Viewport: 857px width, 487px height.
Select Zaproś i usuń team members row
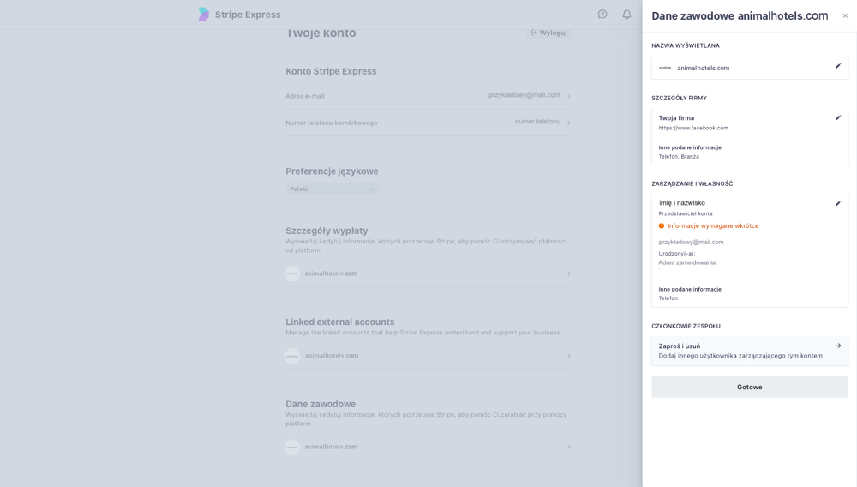749,351
